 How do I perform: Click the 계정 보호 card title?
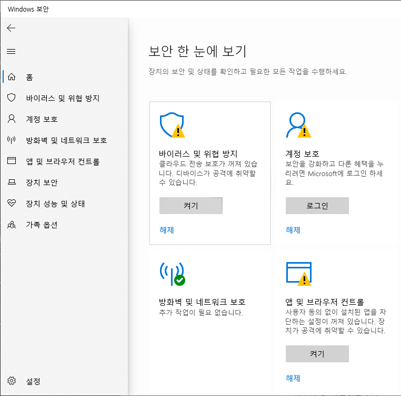(x=302, y=154)
